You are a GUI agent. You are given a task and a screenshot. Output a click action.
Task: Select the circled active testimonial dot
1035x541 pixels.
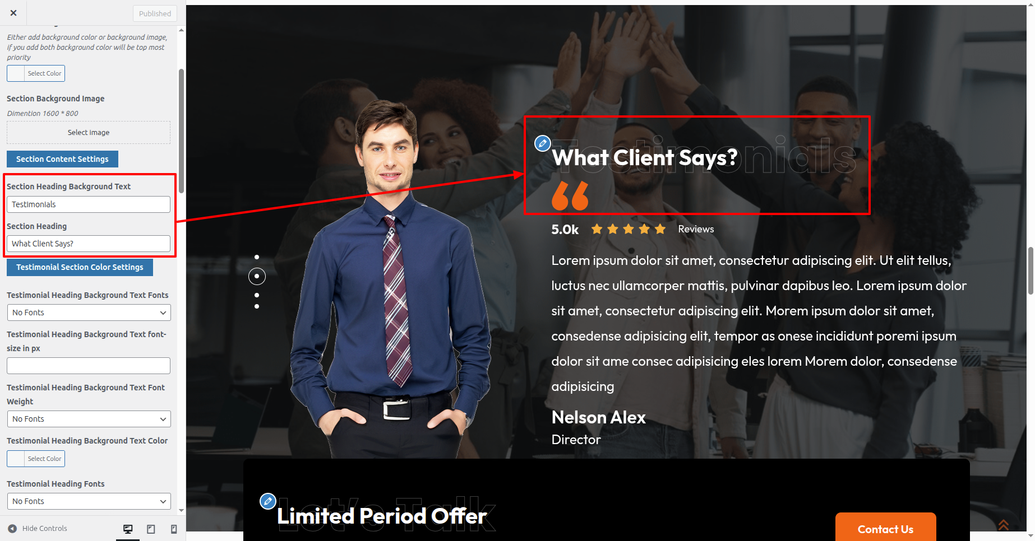pos(257,276)
